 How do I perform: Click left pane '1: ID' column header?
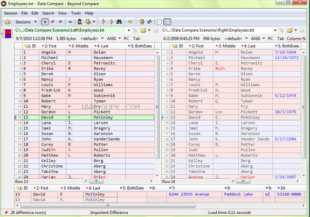coord(31,46)
